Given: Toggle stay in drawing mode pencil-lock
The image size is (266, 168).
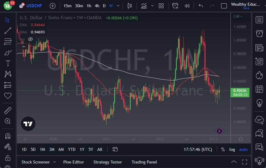Looking at the screenshot, I should (8, 147).
